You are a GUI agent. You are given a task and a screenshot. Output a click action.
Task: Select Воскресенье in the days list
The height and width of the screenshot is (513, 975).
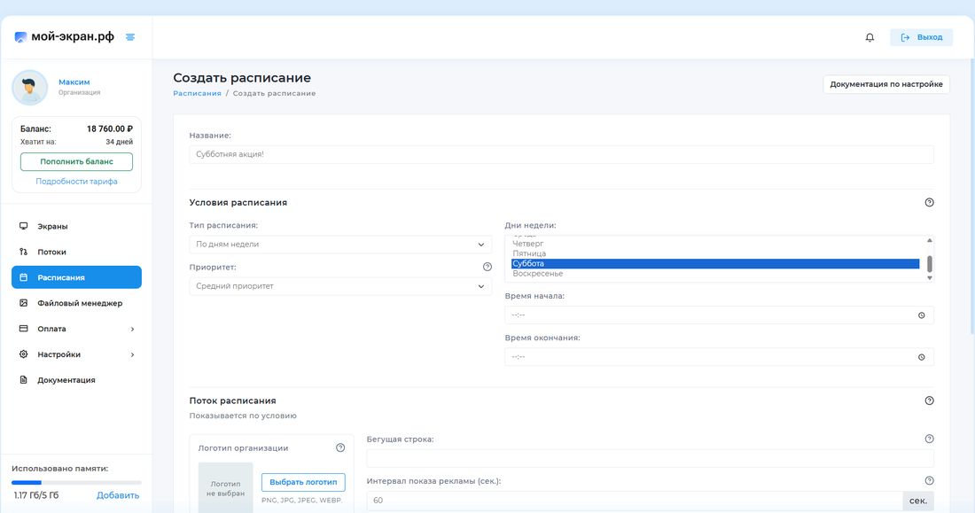[538, 274]
